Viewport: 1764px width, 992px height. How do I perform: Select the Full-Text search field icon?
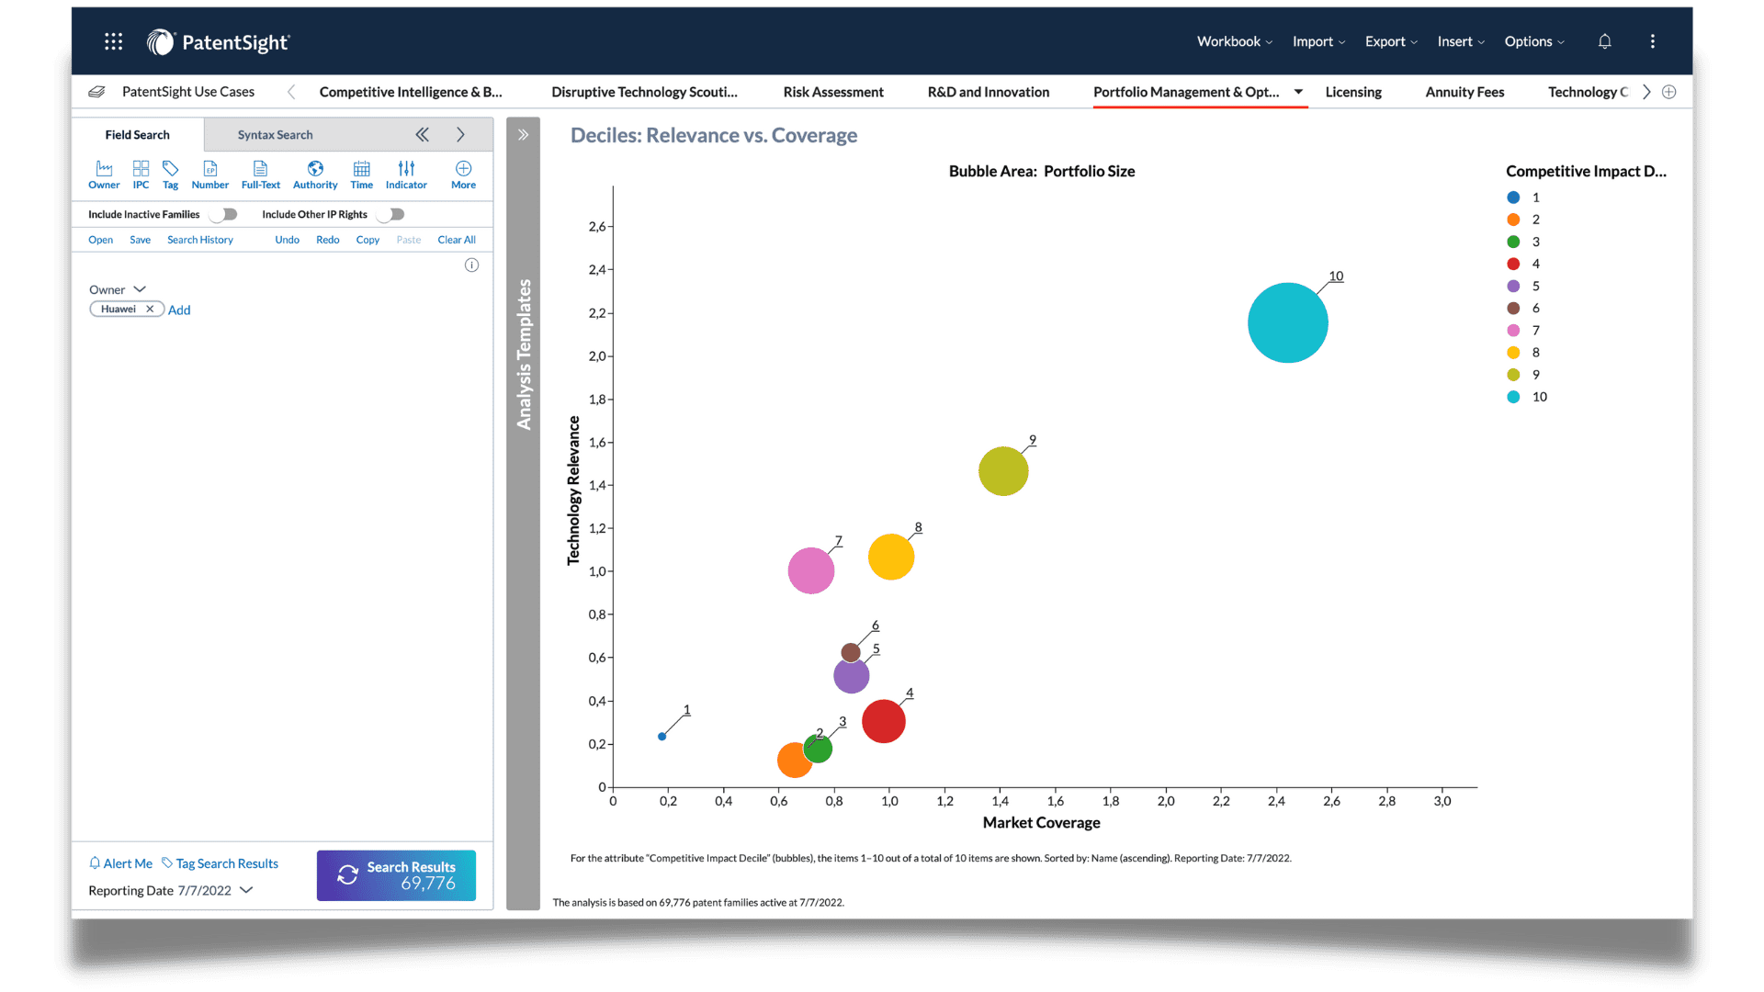click(260, 175)
